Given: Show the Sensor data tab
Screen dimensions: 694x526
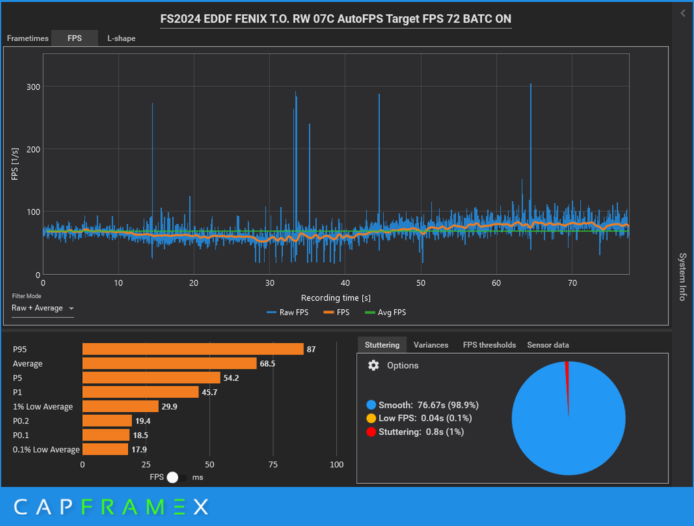Looking at the screenshot, I should [548, 345].
